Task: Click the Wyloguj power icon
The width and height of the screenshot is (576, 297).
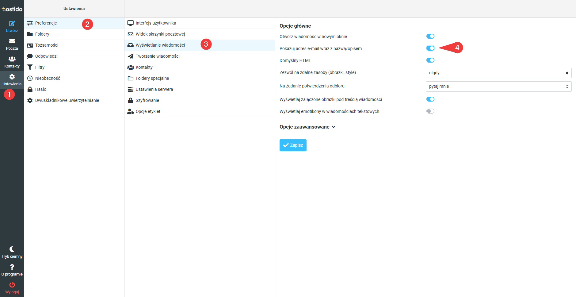Action: point(12,285)
